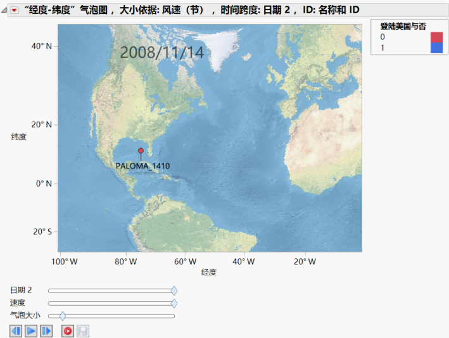Click the step backward playback button
The image size is (449, 338).
tap(16, 330)
